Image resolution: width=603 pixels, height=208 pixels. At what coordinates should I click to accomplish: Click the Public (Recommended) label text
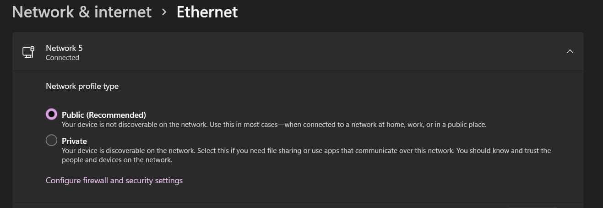point(103,115)
